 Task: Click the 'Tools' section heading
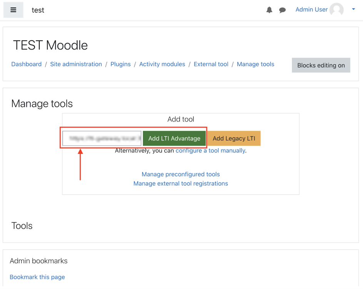(x=22, y=226)
